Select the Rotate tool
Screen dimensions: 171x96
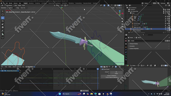click(x=3, y=21)
